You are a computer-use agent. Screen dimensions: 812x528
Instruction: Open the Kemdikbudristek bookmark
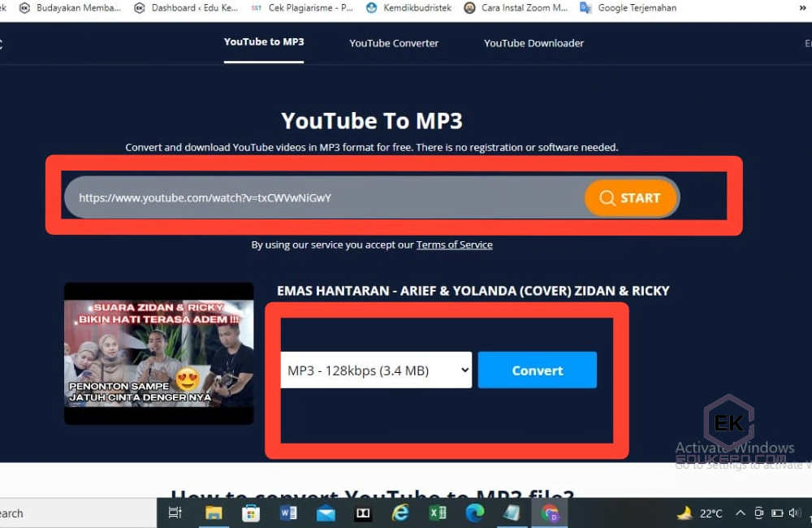(x=408, y=8)
